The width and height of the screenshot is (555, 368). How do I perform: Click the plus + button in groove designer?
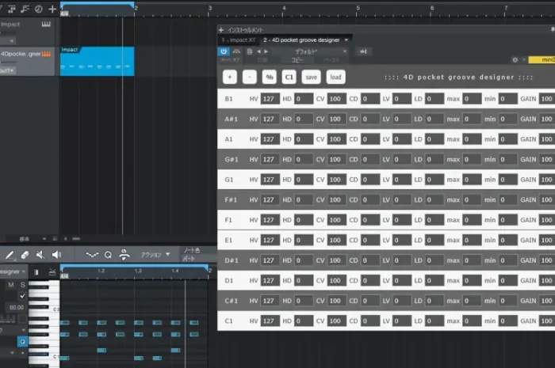click(230, 77)
